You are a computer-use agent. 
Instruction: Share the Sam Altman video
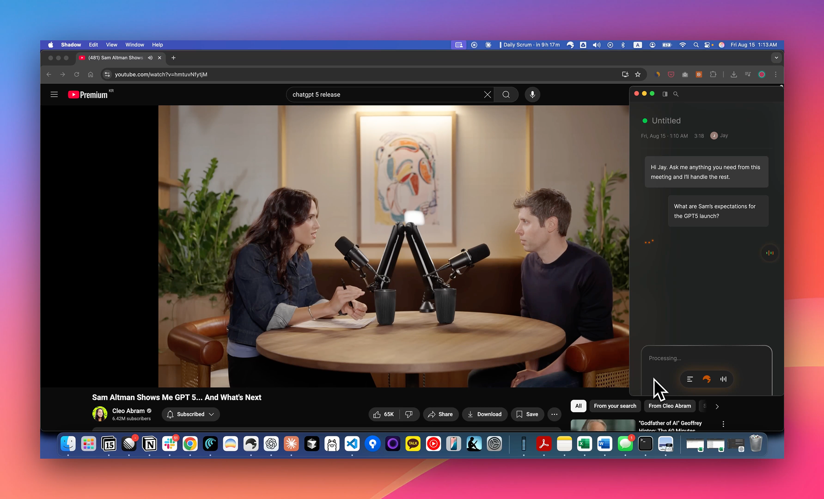coord(440,414)
